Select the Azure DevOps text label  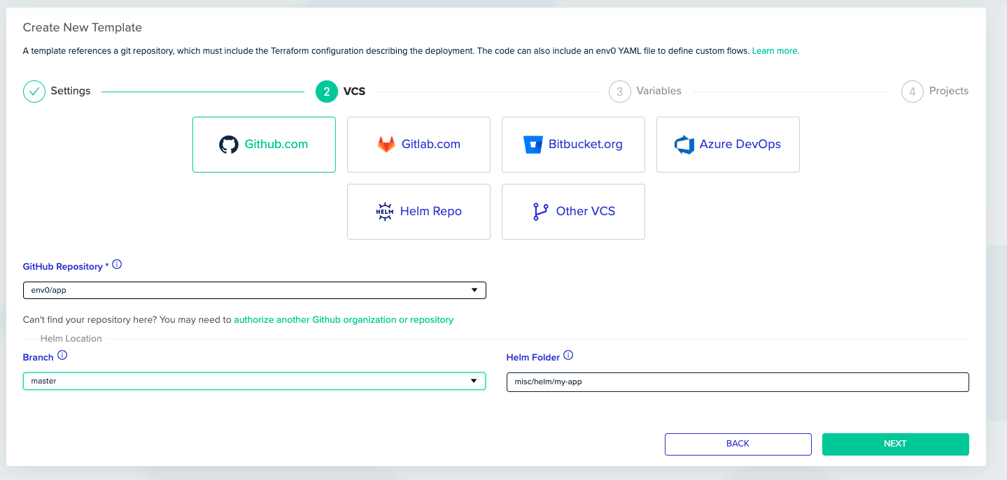point(740,145)
